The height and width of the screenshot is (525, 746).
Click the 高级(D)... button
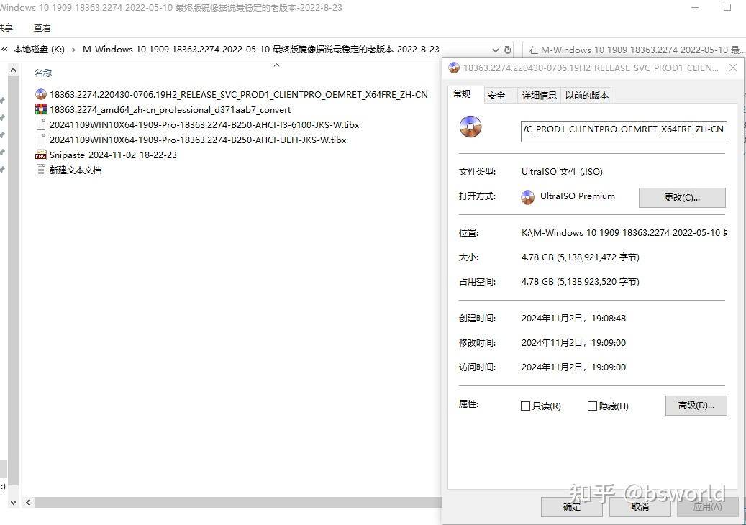click(x=696, y=405)
